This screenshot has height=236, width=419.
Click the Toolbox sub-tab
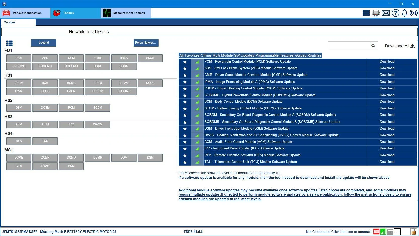18,22
